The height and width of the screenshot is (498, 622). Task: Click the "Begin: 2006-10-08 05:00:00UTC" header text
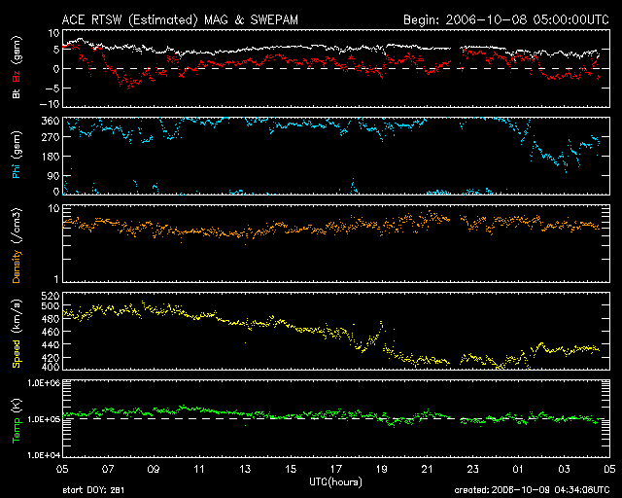pyautogui.click(x=506, y=19)
